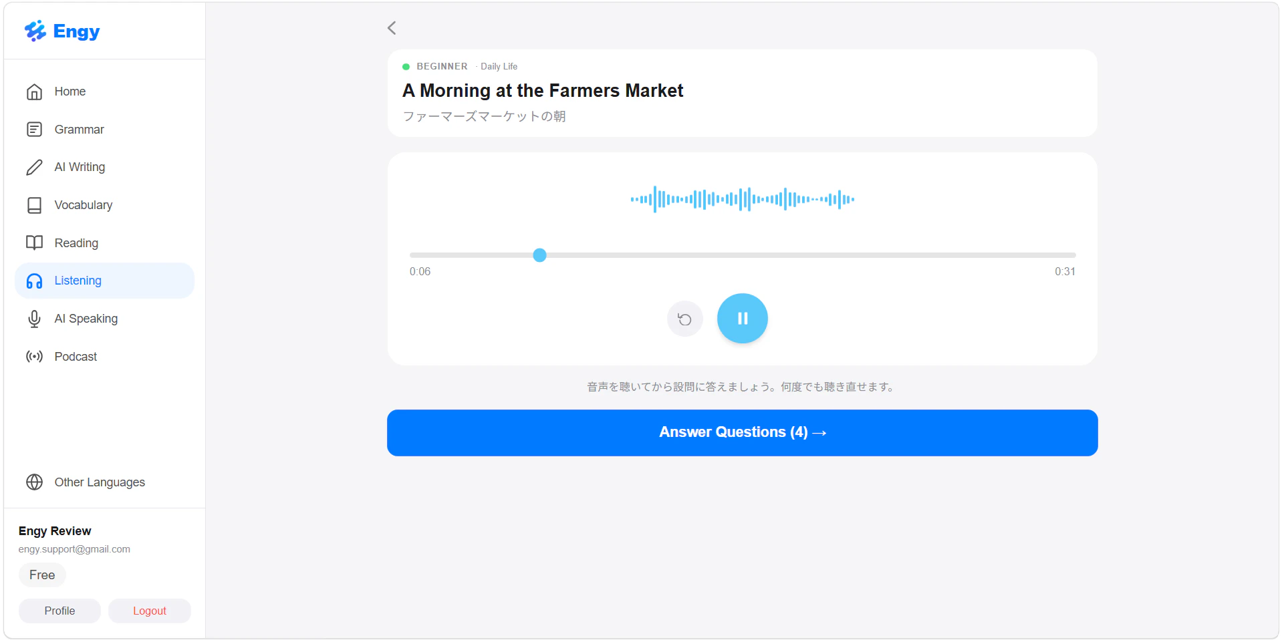Click the Reading open-book icon
The image size is (1282, 640).
34,243
